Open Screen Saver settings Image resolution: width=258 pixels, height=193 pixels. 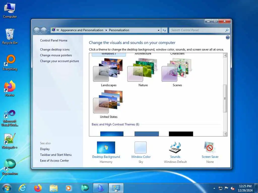[x=210, y=152]
